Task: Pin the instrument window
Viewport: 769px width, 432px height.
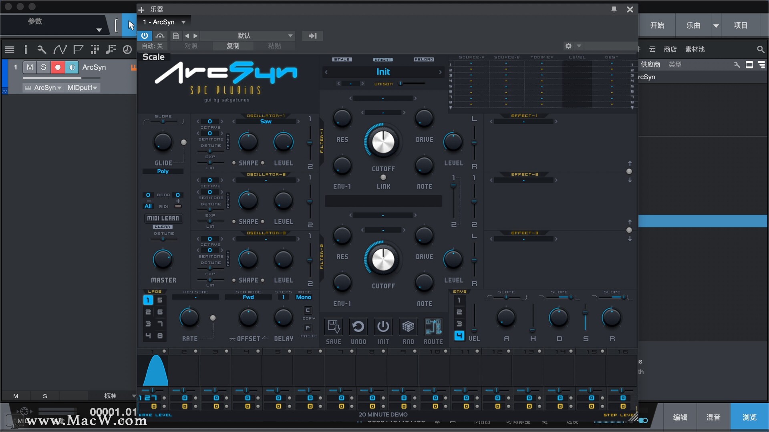Action: (x=614, y=9)
